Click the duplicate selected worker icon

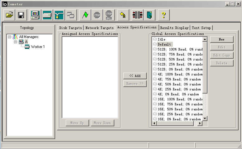pos(71,15)
